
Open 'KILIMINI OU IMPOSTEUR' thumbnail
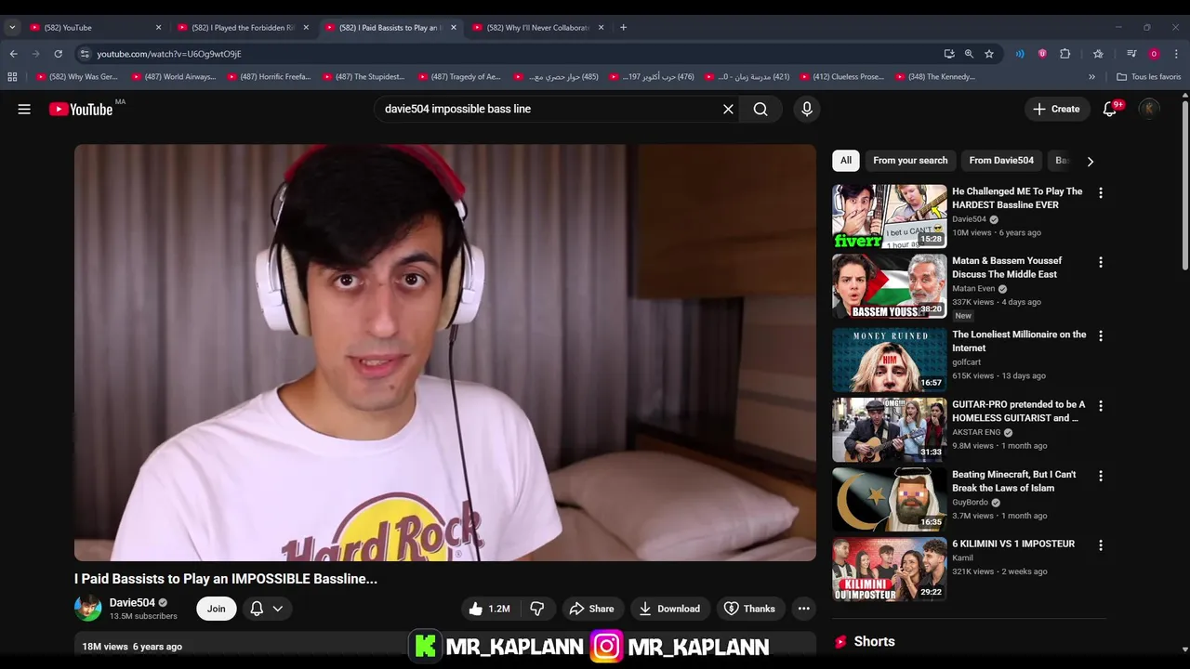890,570
